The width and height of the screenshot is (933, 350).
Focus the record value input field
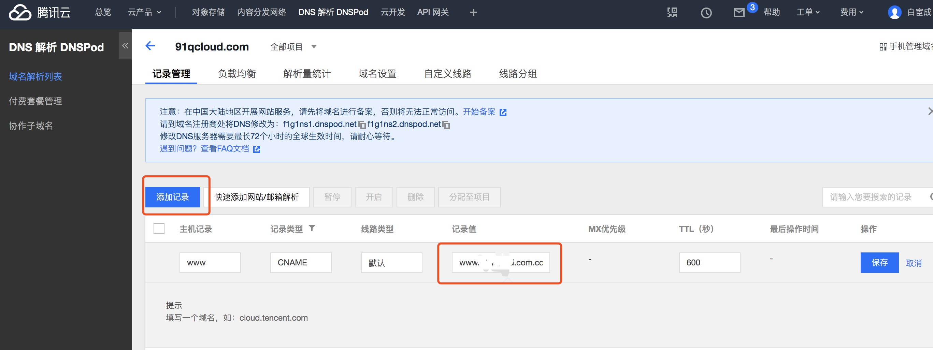[x=501, y=262]
